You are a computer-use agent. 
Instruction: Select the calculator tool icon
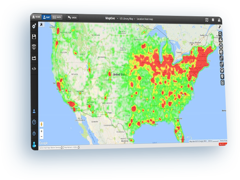tap(222, 82)
